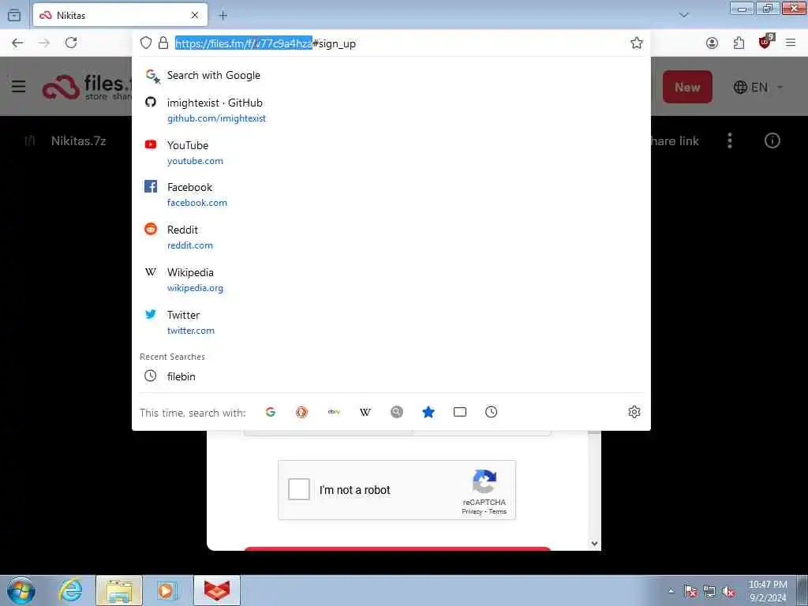Click the padlock site security icon
The image size is (808, 606).
click(x=163, y=43)
